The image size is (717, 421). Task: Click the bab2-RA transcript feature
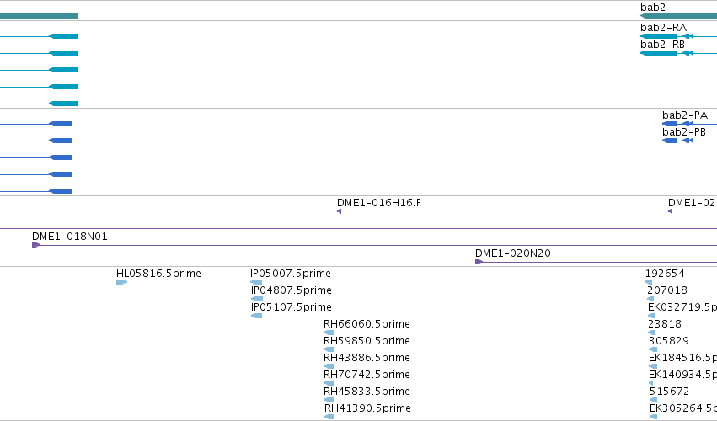pos(678,36)
